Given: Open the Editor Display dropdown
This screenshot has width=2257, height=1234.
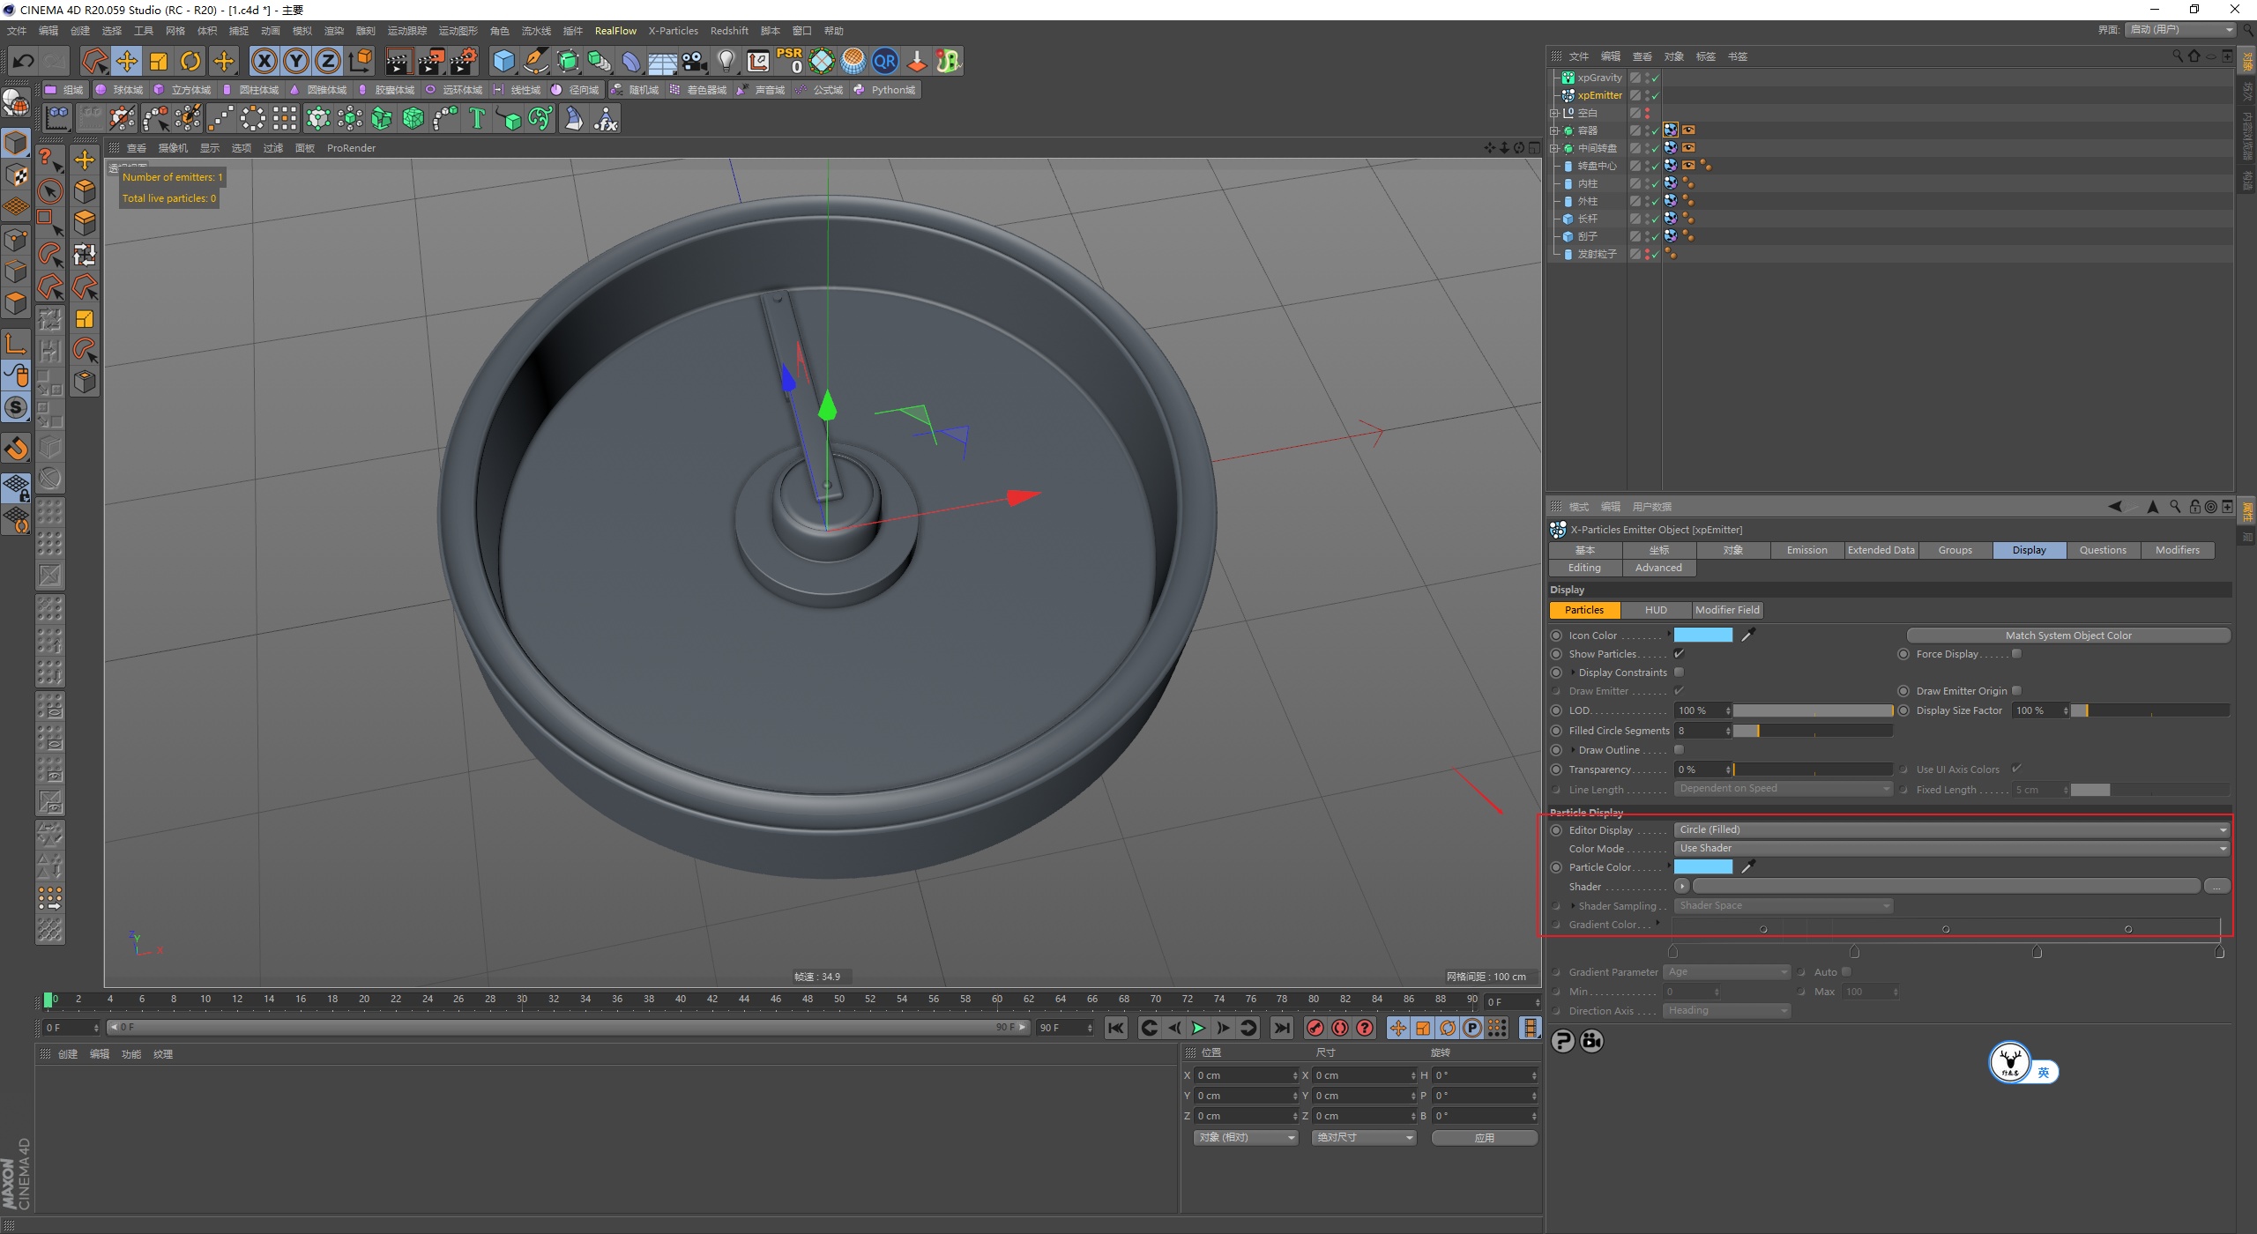Looking at the screenshot, I should point(1950,829).
